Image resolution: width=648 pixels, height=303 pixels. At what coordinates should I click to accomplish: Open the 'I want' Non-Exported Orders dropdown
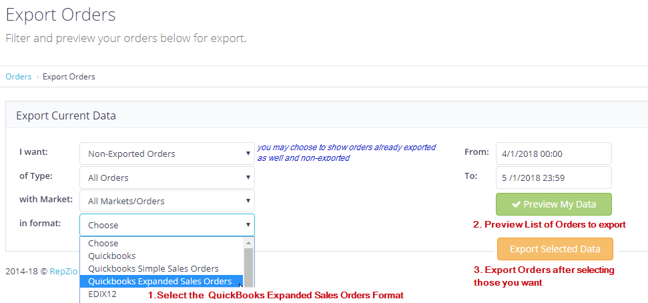[167, 154]
